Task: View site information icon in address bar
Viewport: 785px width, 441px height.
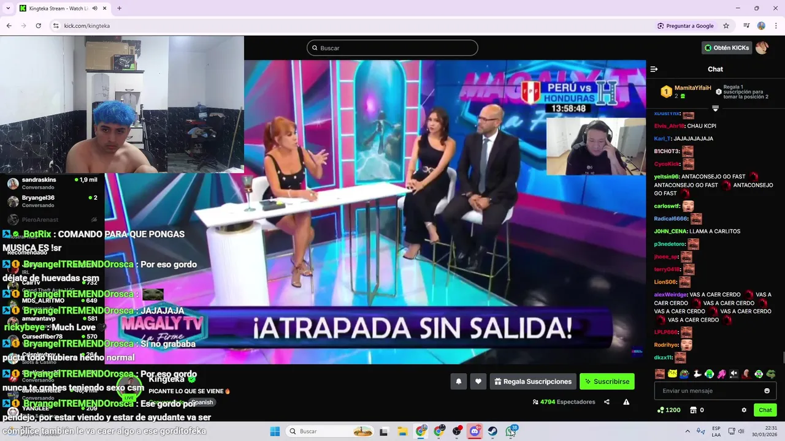Action: 56,26
